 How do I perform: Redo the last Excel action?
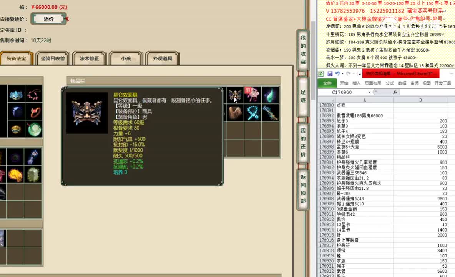349,74
